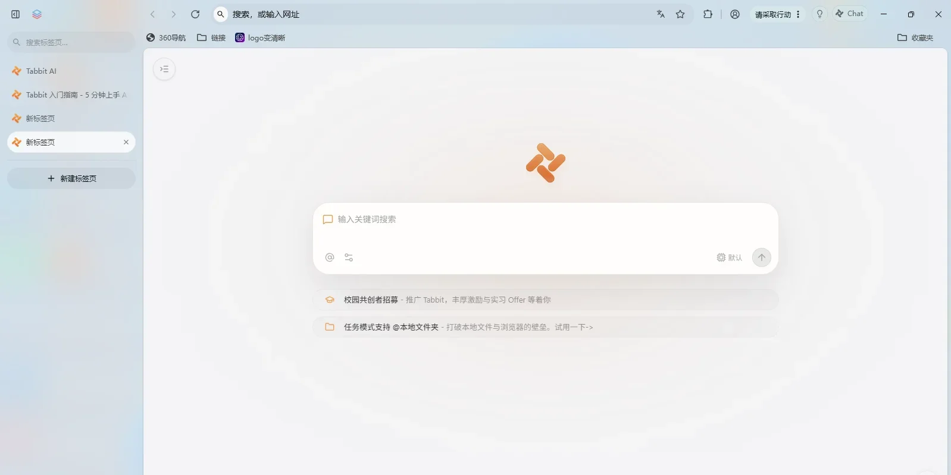Open the 360导航 bookmark

tap(166, 37)
